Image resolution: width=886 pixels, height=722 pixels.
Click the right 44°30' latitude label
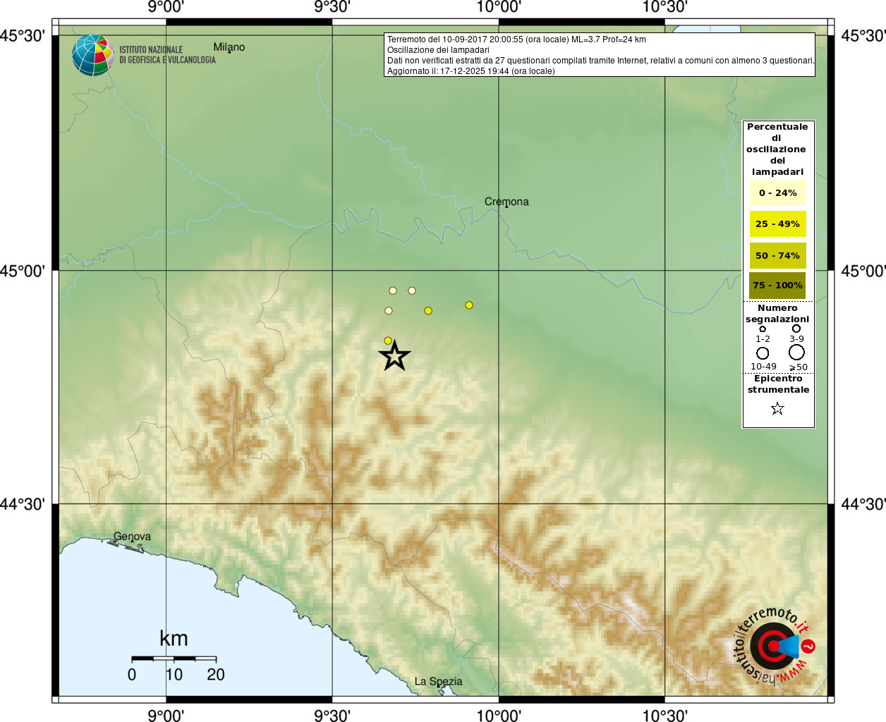pyautogui.click(x=863, y=504)
